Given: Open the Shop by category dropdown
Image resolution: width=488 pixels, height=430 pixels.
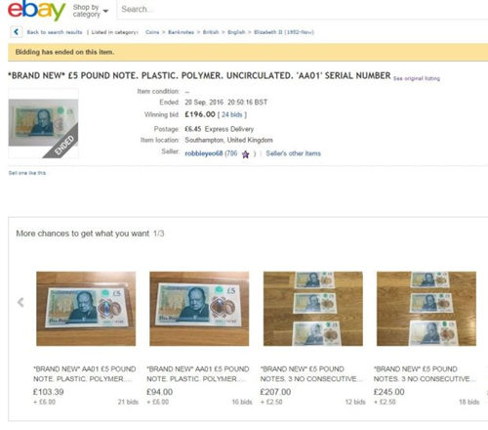Looking at the screenshot, I should pyautogui.click(x=91, y=11).
